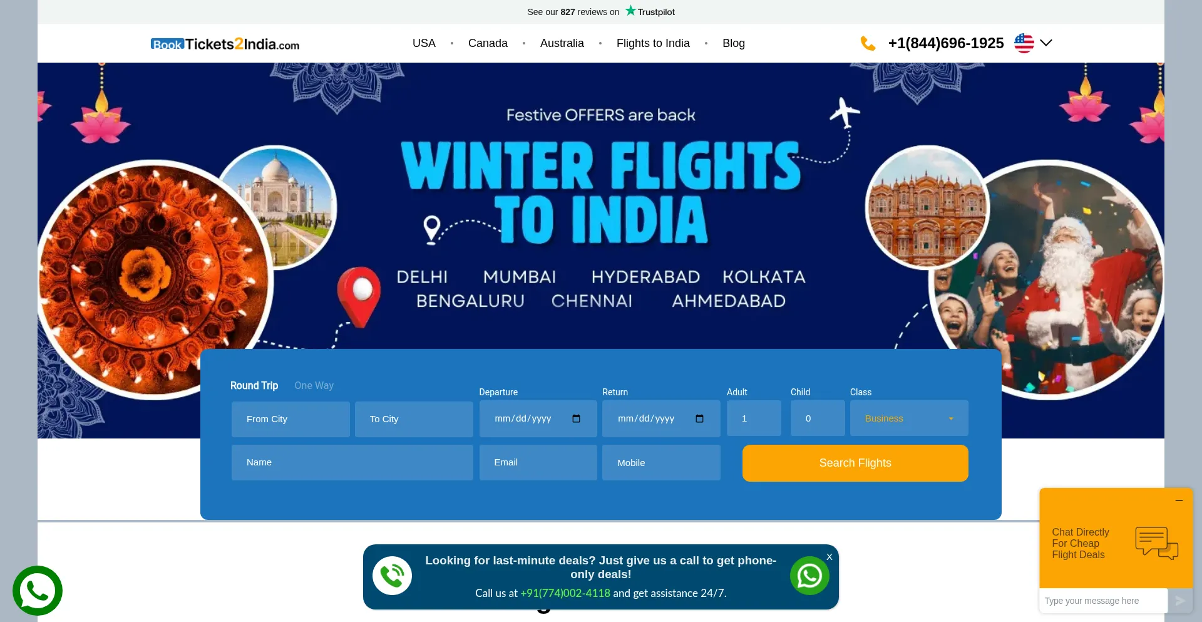This screenshot has height=622, width=1202.
Task: Click the orange phone handset icon
Action: coord(868,43)
